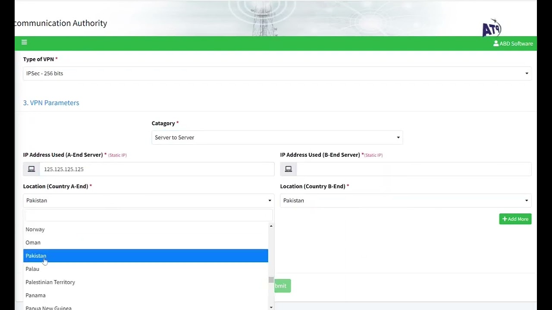Collapse the Country A-End Pakistan dropdown
This screenshot has width=552, height=310.
click(x=149, y=201)
